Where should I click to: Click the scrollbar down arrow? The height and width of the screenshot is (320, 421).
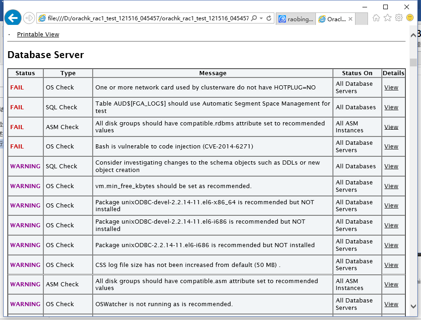pyautogui.click(x=414, y=306)
